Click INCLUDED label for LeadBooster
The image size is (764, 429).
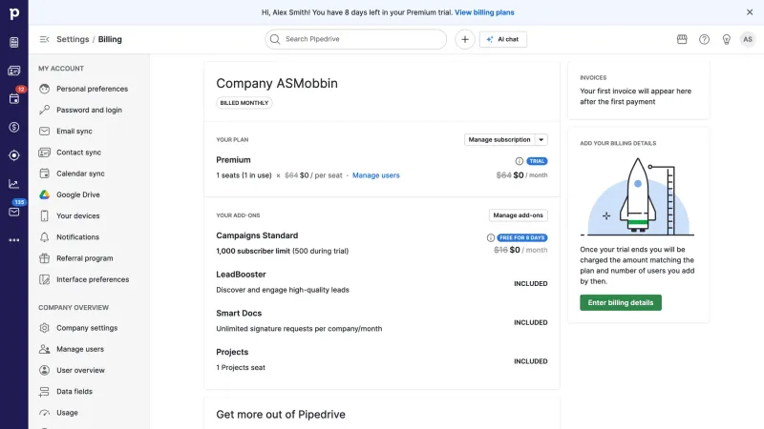tap(531, 283)
